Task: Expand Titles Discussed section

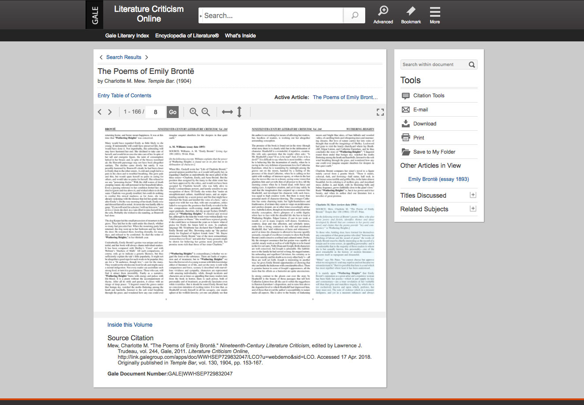Action: [473, 195]
